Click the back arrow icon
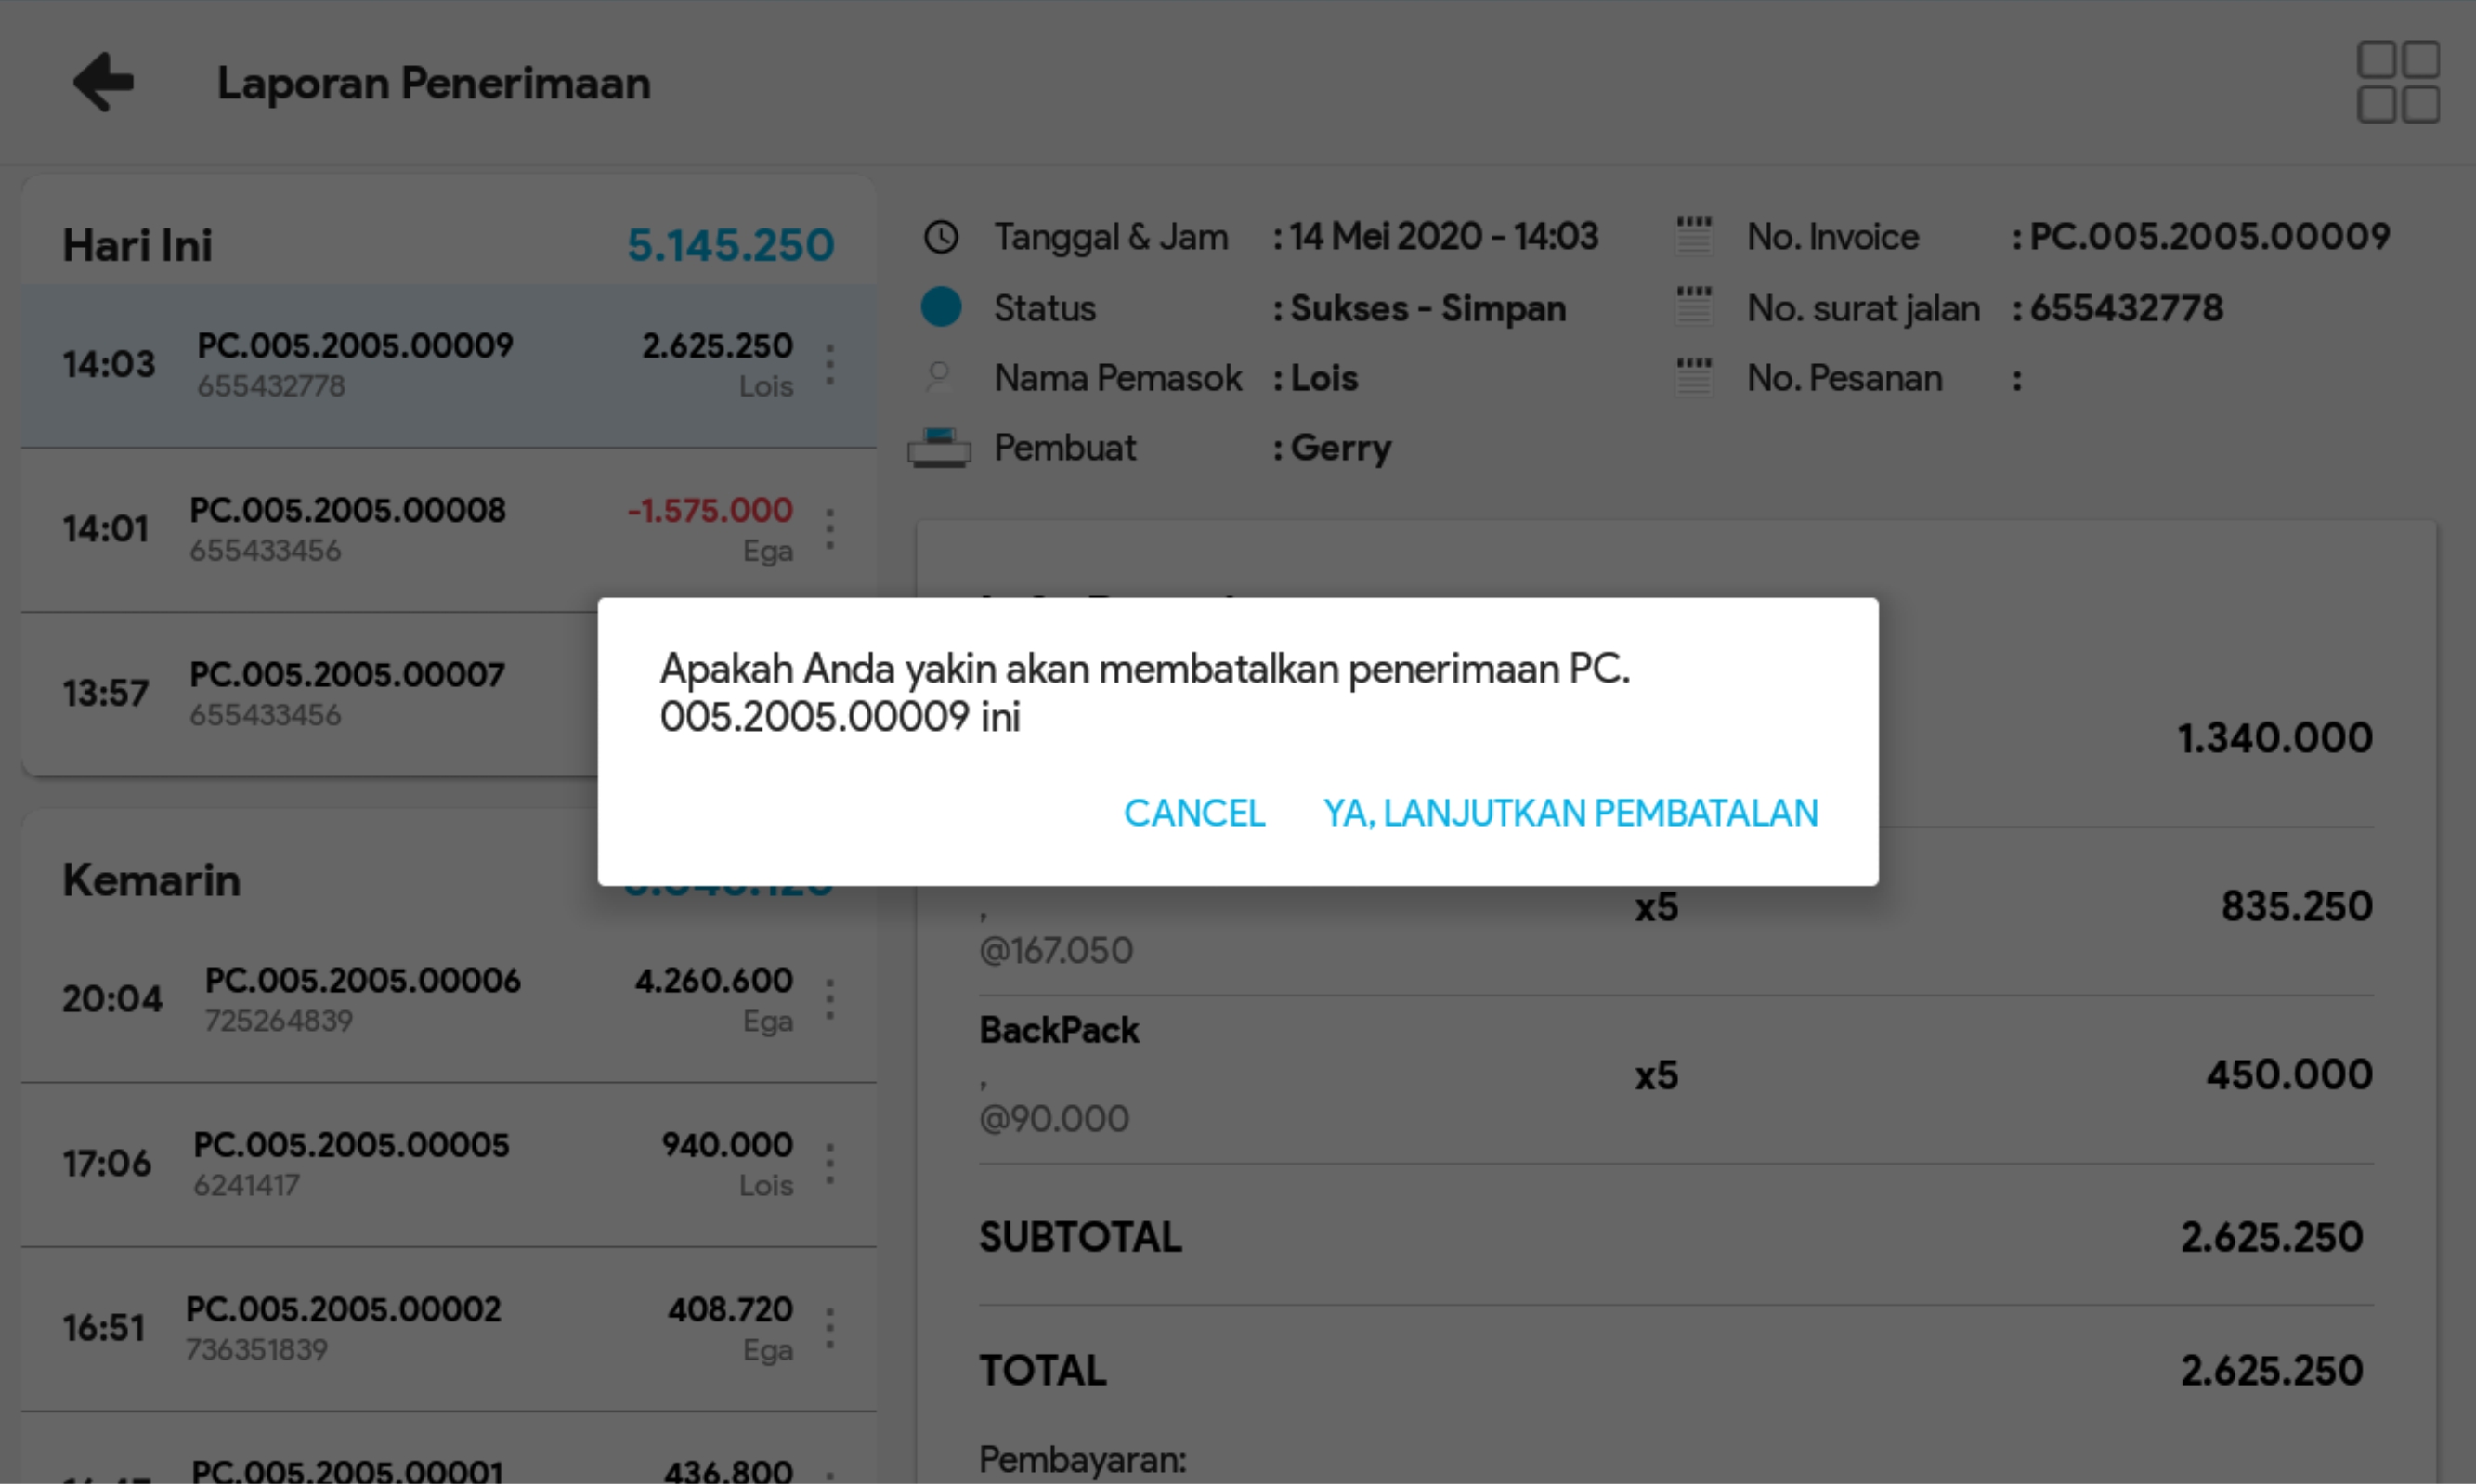 click(103, 82)
